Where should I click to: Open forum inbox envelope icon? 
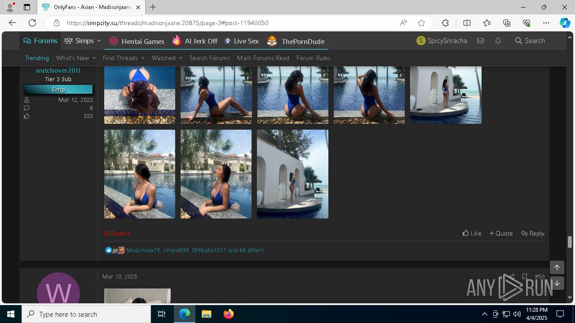[480, 41]
